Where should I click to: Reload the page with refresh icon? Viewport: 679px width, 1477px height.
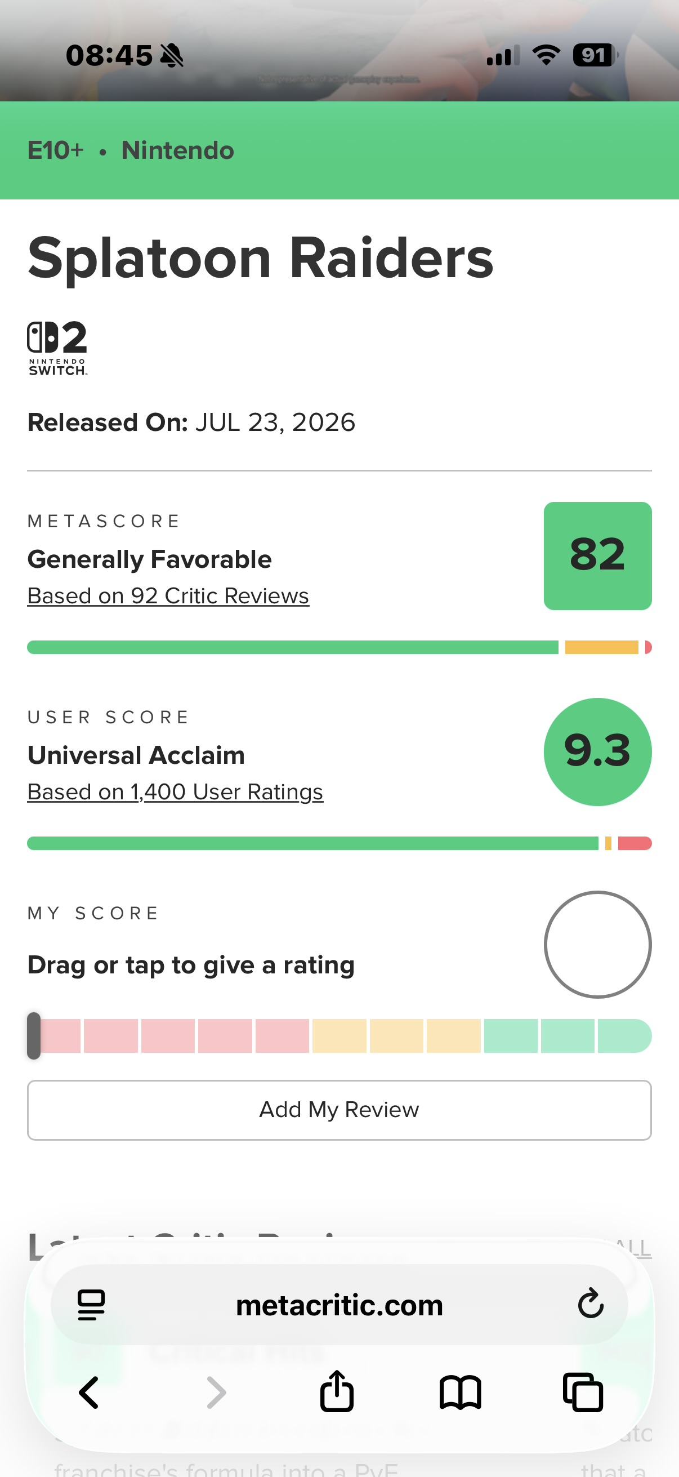(591, 1304)
